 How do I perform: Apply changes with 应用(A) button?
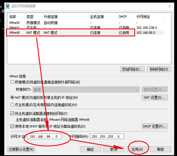click(137, 149)
